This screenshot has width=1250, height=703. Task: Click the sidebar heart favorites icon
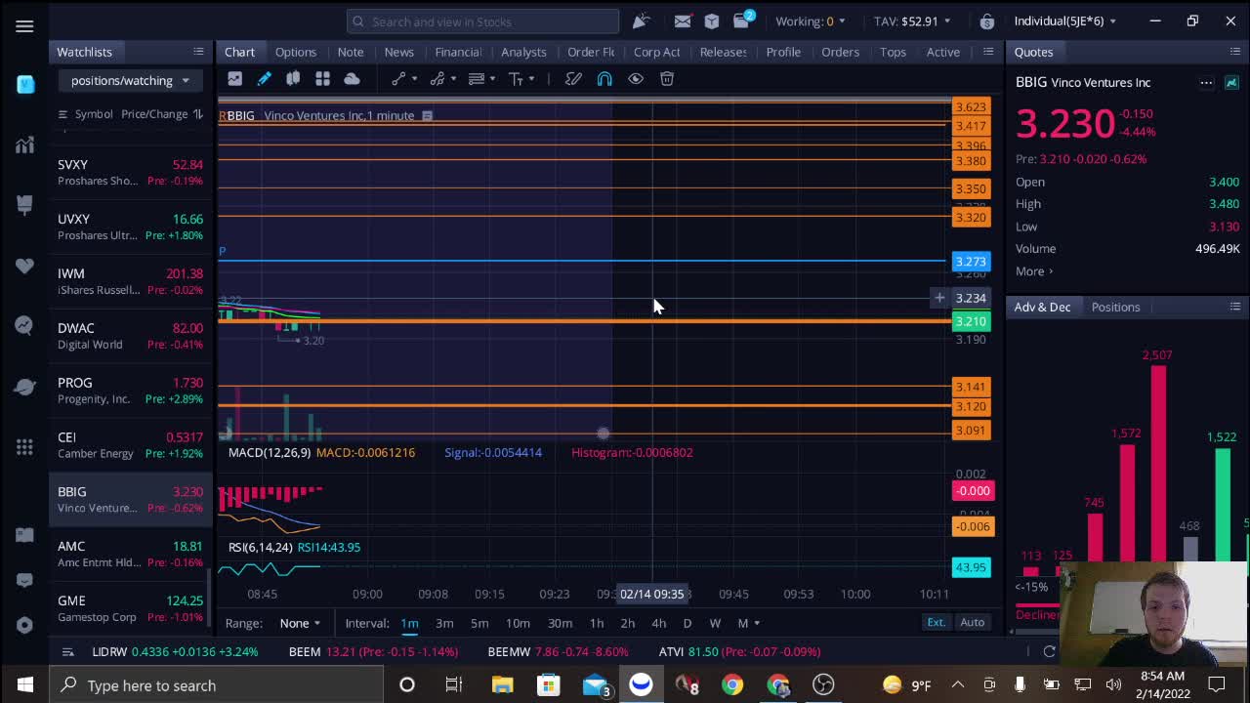[24, 266]
